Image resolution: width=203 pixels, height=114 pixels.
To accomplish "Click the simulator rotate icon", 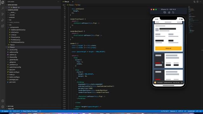I will (x=173, y=12).
